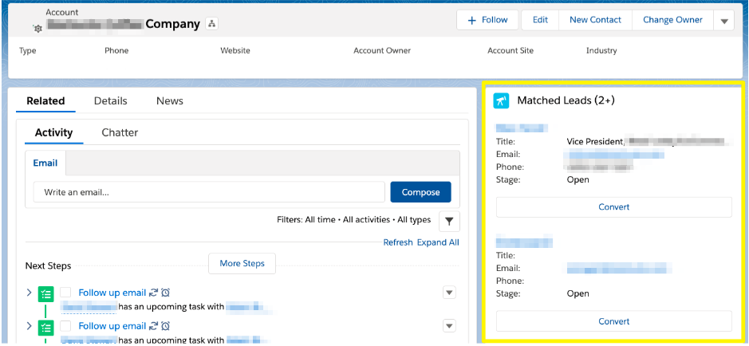Image resolution: width=749 pixels, height=346 pixels.
Task: Mark the second Follow up email task complete
Action: tap(65, 326)
